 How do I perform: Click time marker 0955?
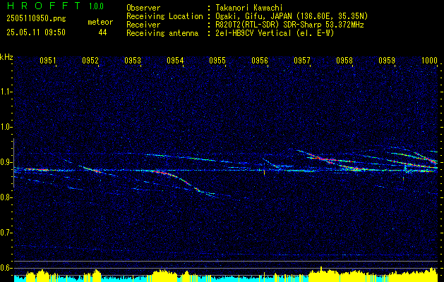pyautogui.click(x=217, y=60)
